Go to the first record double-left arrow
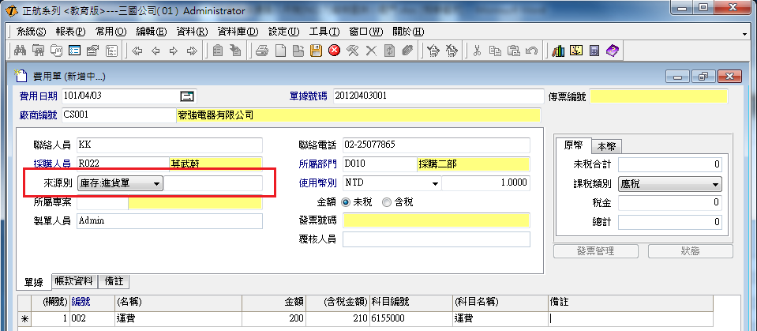The image size is (757, 331). coord(137,51)
